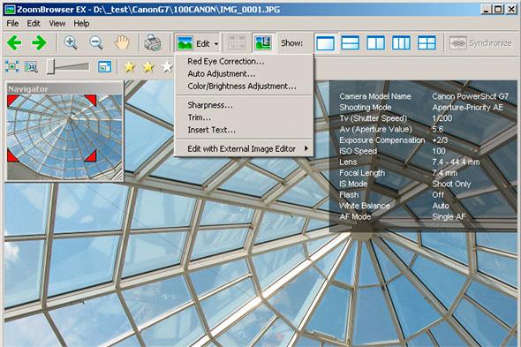Choose Sharpness menu entry
The image size is (521, 347).
pyautogui.click(x=244, y=105)
